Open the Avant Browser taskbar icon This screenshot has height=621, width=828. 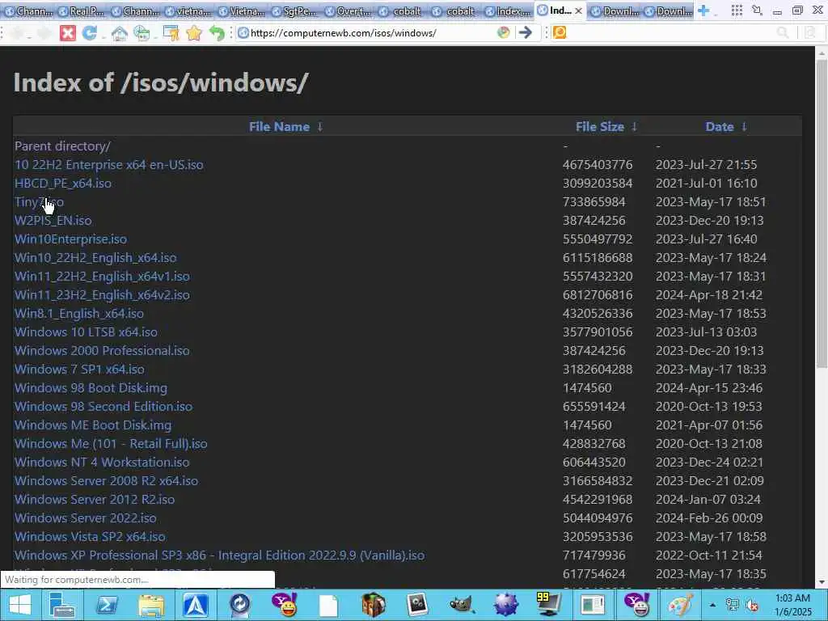196,605
